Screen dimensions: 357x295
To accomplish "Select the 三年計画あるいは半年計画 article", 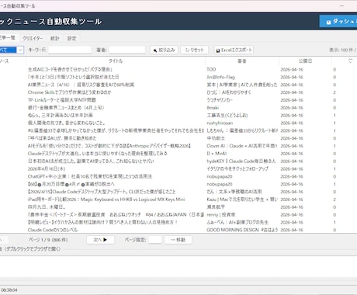I will coord(60,115).
